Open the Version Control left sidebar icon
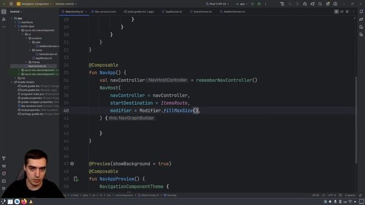 (4, 188)
